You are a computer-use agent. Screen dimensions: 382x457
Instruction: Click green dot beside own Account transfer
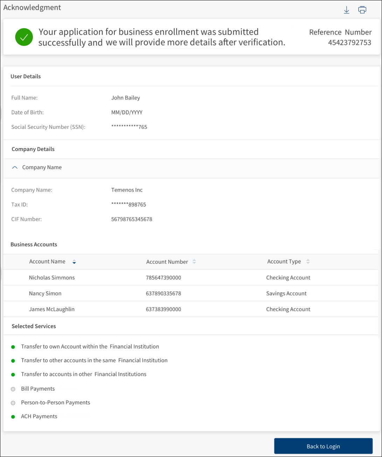(13, 347)
